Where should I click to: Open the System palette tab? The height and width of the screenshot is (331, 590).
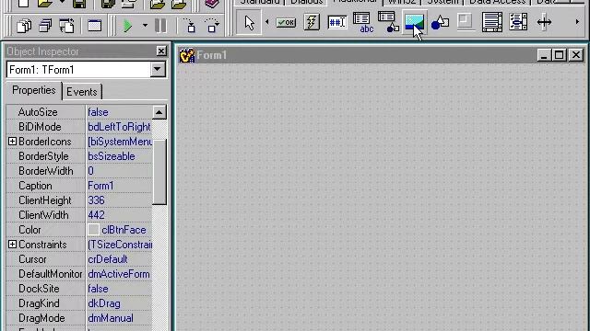coord(442,2)
